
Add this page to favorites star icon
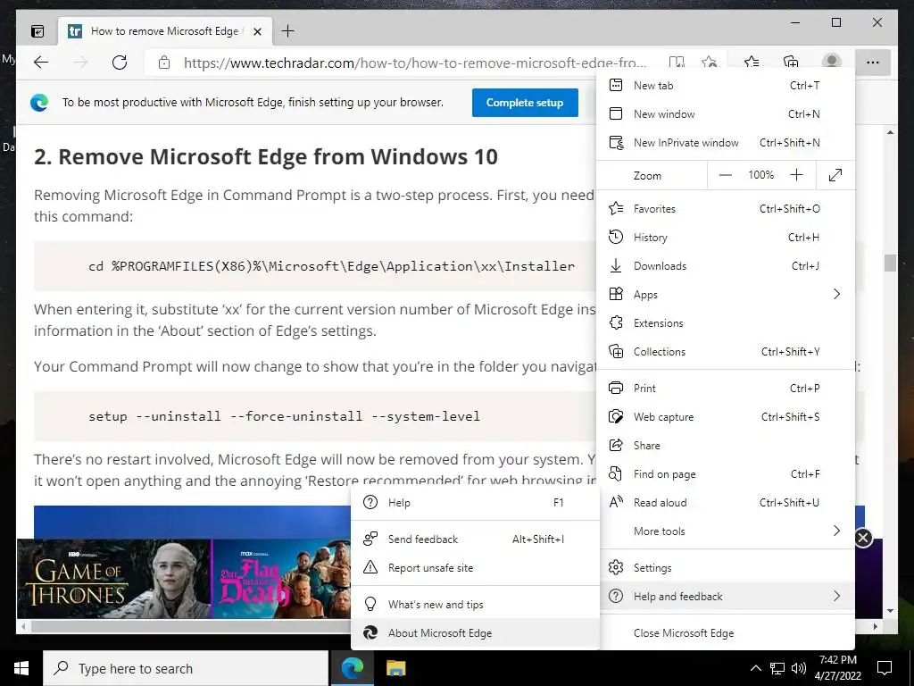click(x=710, y=63)
